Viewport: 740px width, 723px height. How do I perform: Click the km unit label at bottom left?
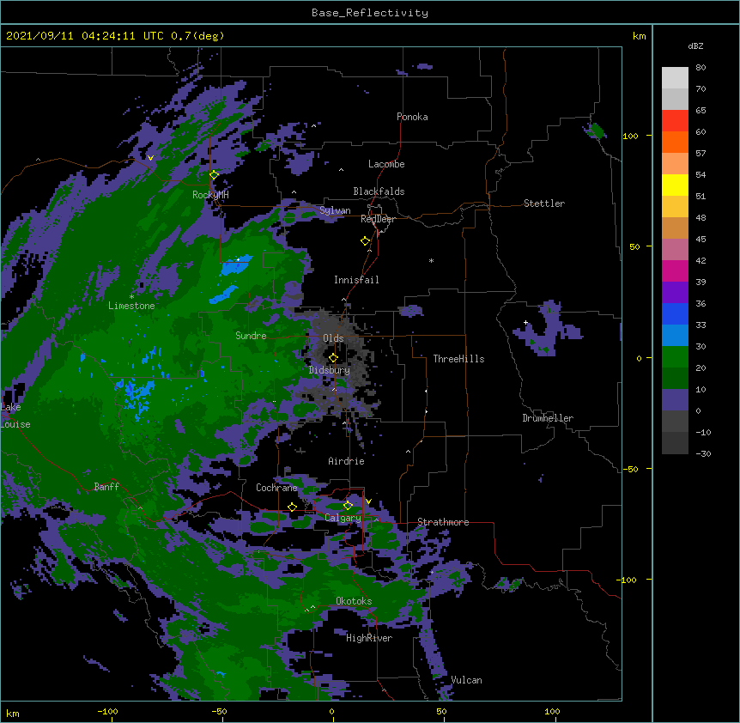point(12,713)
